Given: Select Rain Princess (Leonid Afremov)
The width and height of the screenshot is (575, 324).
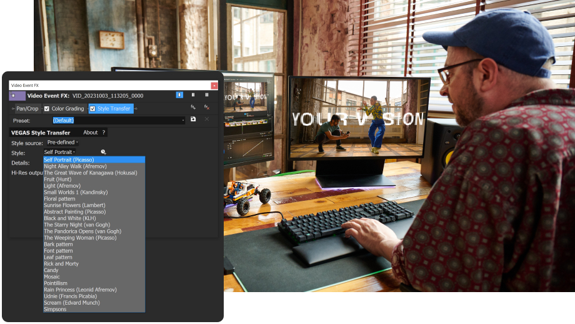Looking at the screenshot, I should coord(94,290).
